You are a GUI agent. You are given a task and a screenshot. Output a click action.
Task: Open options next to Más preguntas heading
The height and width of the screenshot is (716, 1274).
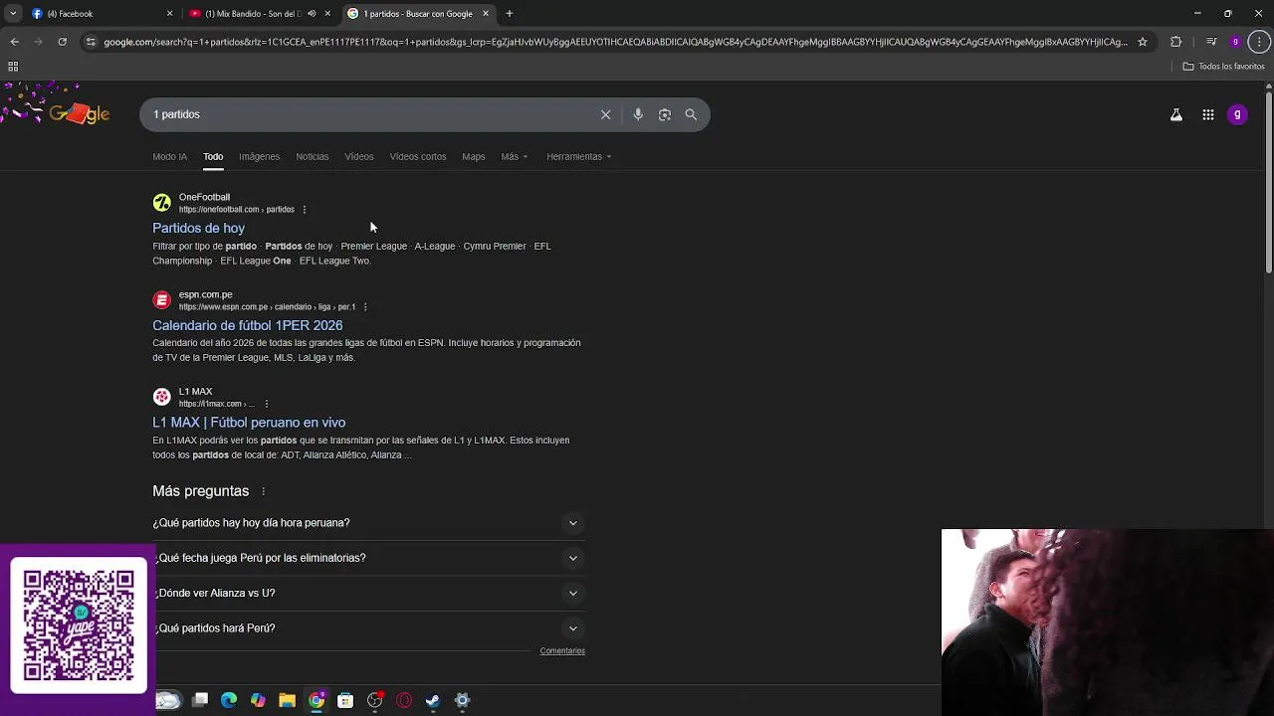pyautogui.click(x=263, y=491)
